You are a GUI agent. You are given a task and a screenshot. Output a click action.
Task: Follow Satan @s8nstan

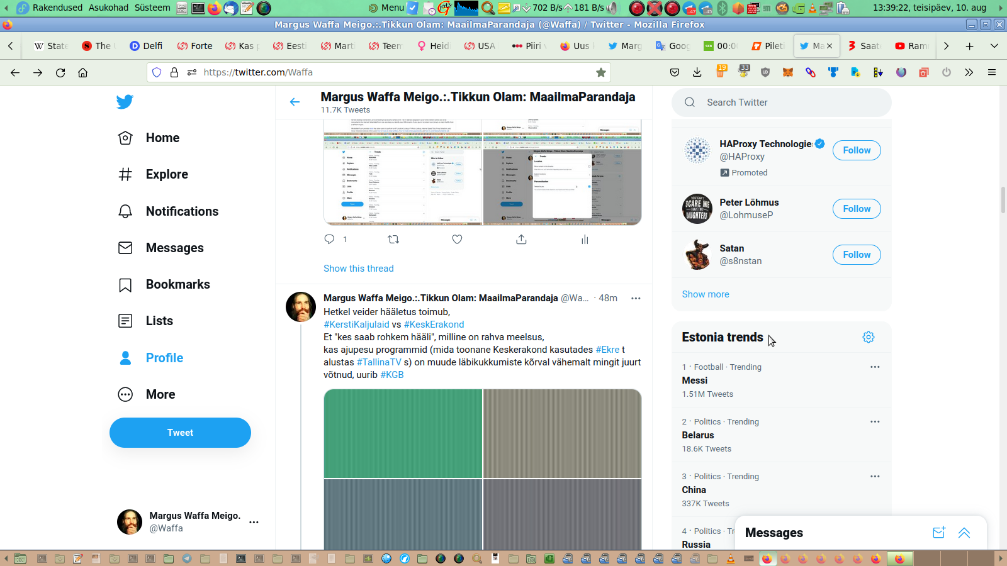tap(857, 255)
